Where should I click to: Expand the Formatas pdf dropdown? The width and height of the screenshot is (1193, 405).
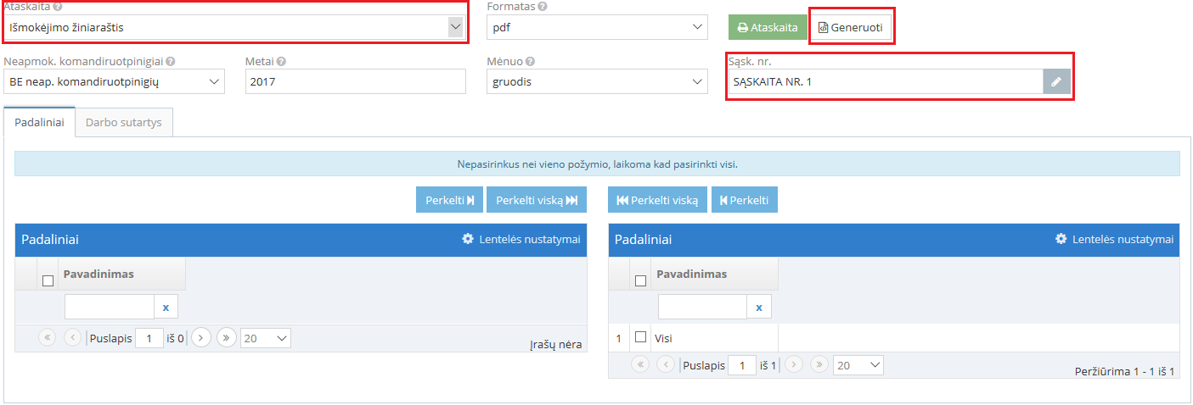click(x=597, y=28)
